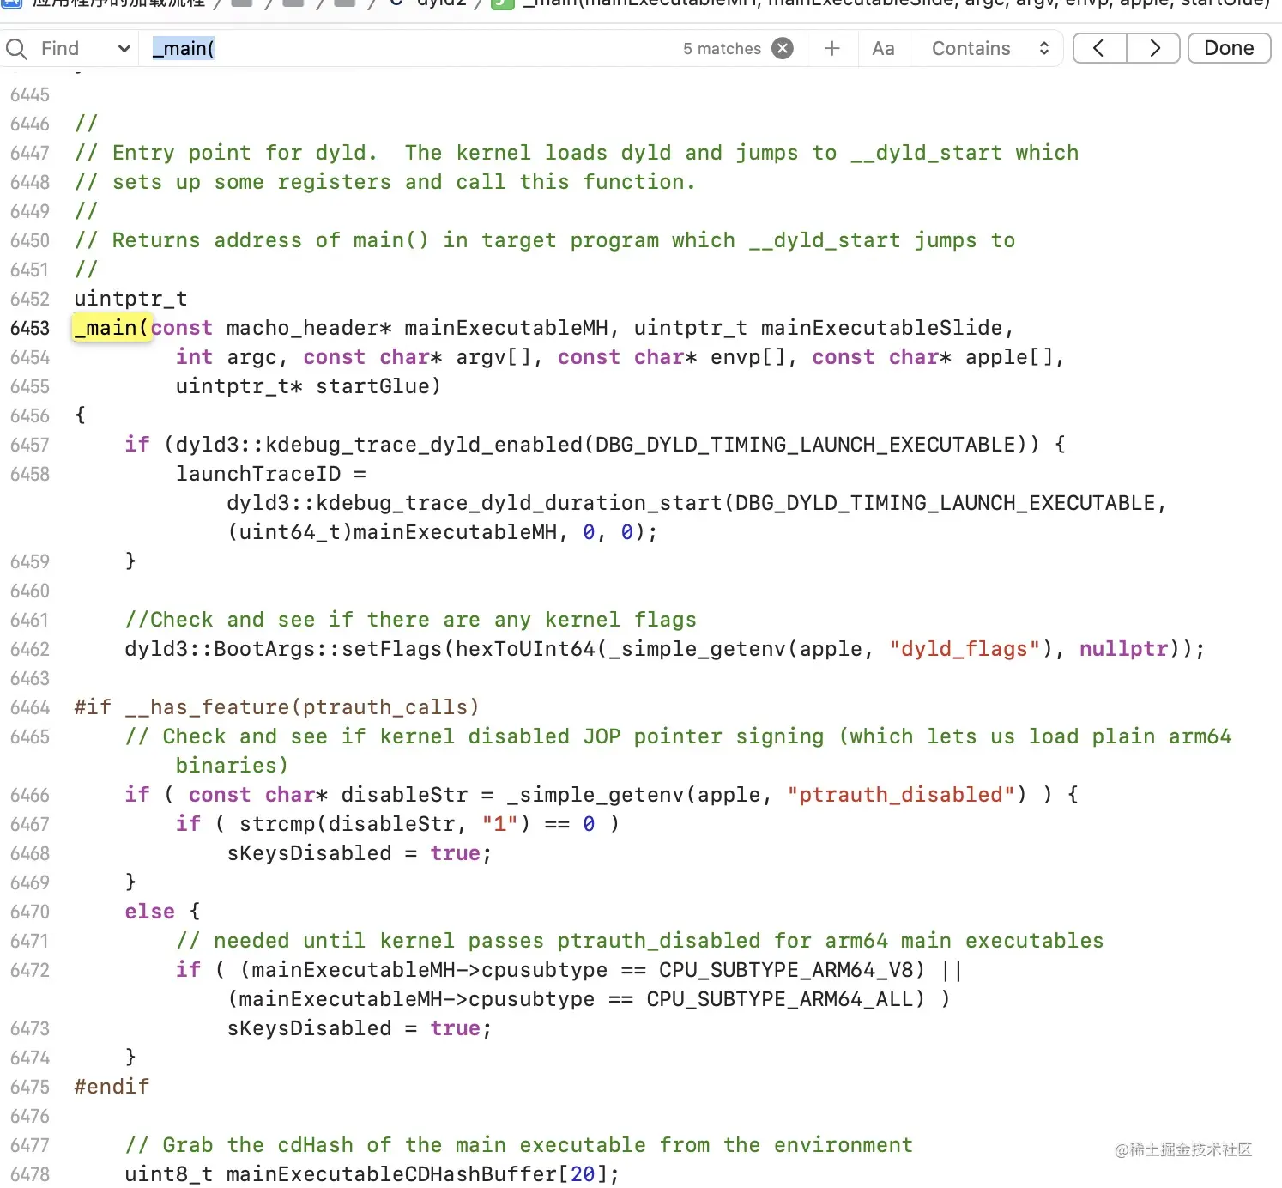The image size is (1282, 1188).
Task: Click the magnifier search icon in find bar
Action: 16,49
